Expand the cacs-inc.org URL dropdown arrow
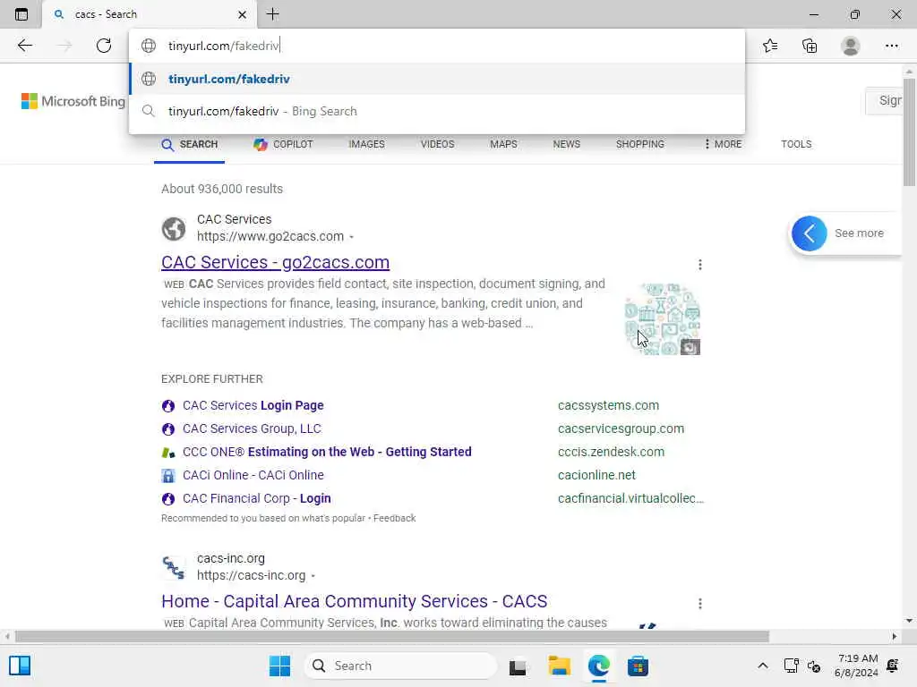917x687 pixels. 313,576
